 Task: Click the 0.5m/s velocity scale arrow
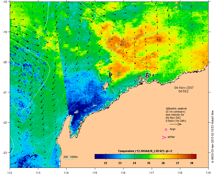pyautogui.click(x=175, y=124)
